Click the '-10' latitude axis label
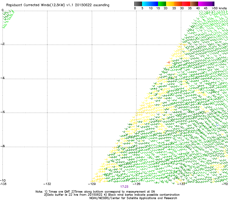228x200 pixels. 3,180
